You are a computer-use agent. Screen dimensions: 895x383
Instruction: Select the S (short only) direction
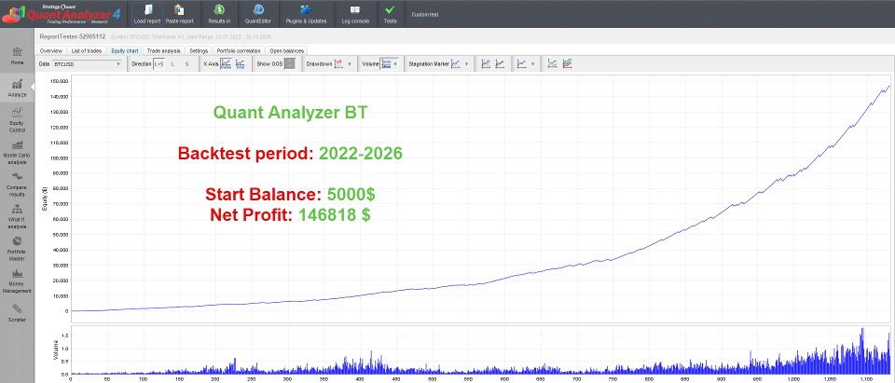click(186, 64)
